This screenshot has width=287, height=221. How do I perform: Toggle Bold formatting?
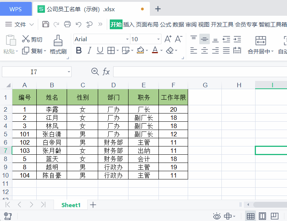point(79,50)
